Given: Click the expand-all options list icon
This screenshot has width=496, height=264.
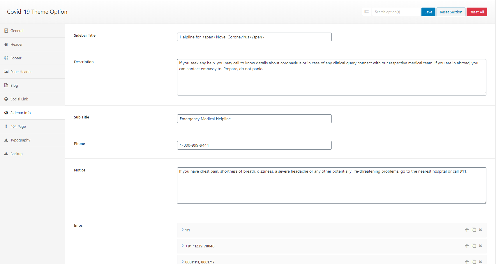Looking at the screenshot, I should click(x=366, y=12).
